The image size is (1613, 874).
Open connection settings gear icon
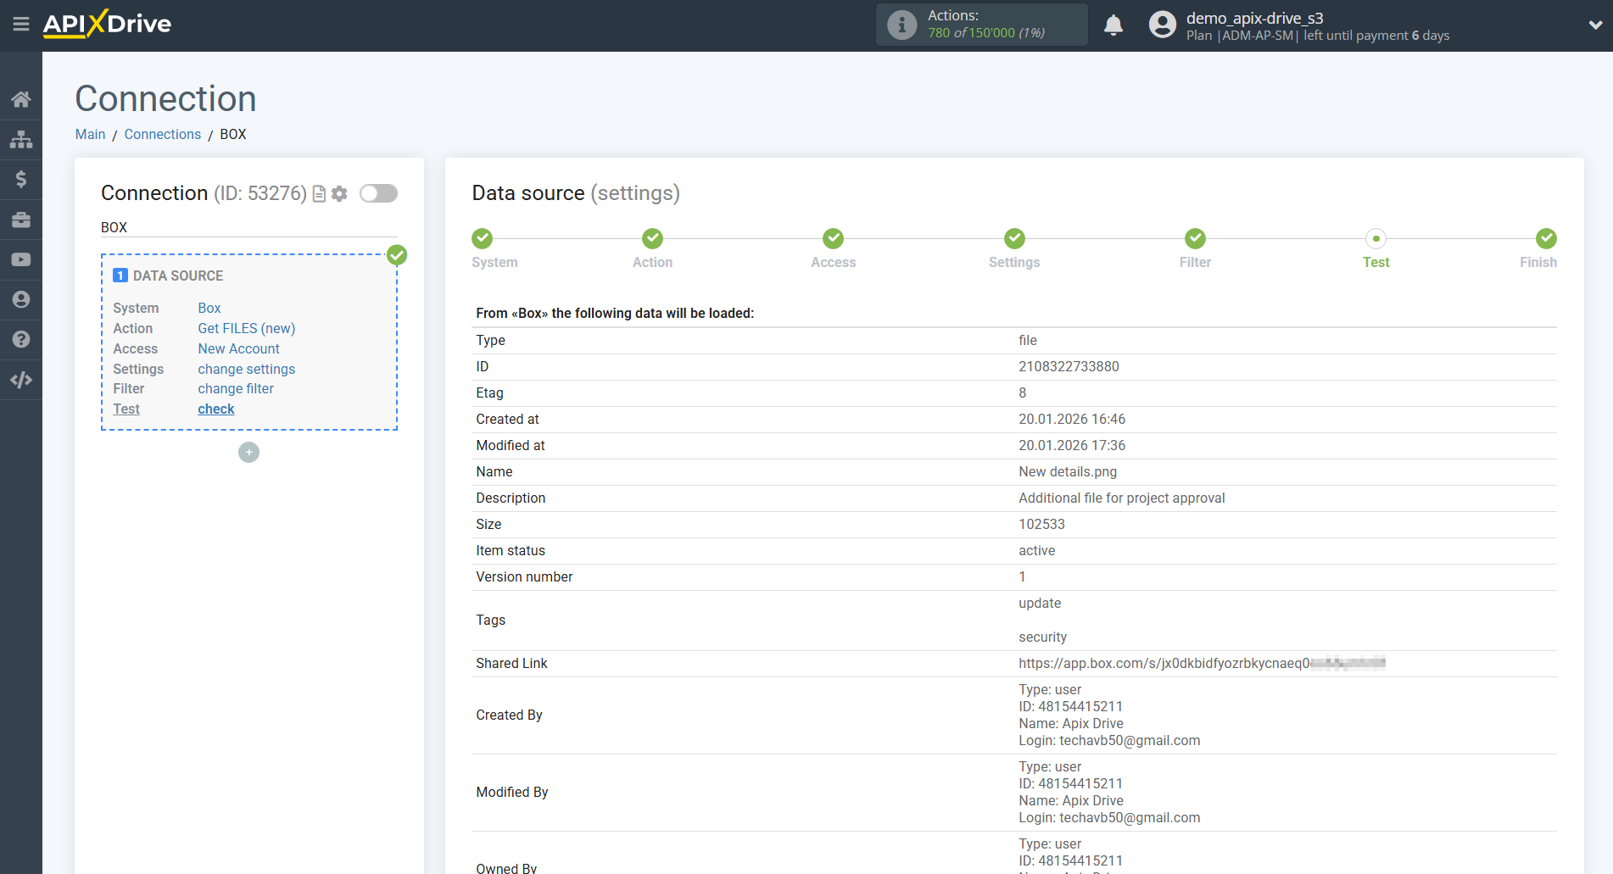[x=339, y=194]
